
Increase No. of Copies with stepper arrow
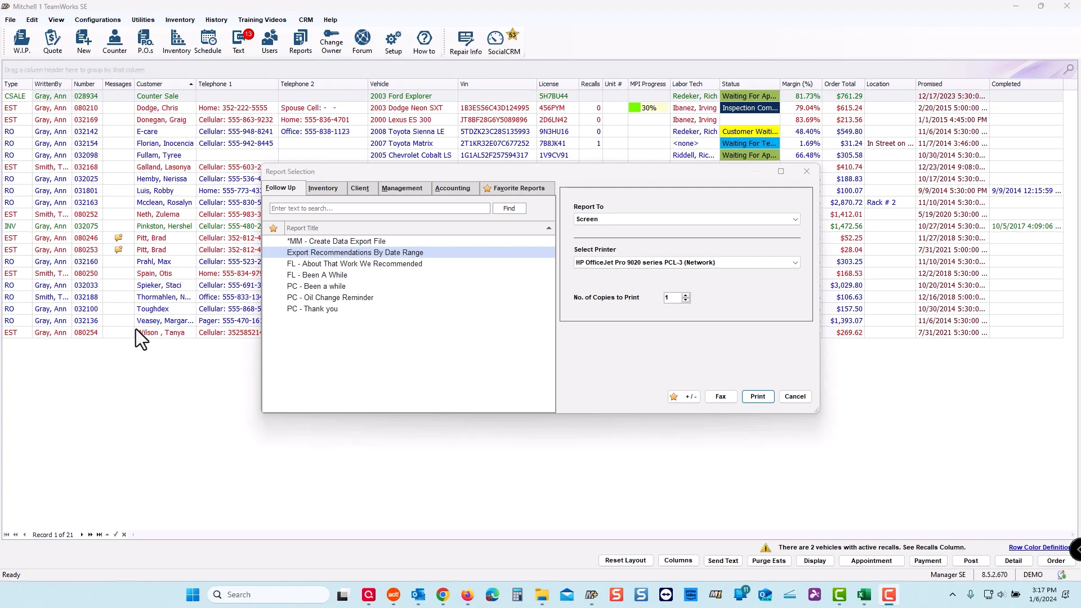[x=686, y=294]
